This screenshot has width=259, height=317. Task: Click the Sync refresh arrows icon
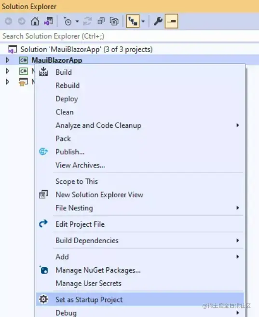[87, 21]
